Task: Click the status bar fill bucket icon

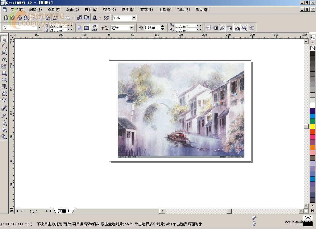Action: tap(254, 217)
